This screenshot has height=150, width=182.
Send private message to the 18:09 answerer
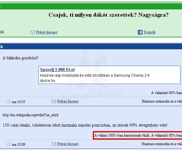(68, 144)
